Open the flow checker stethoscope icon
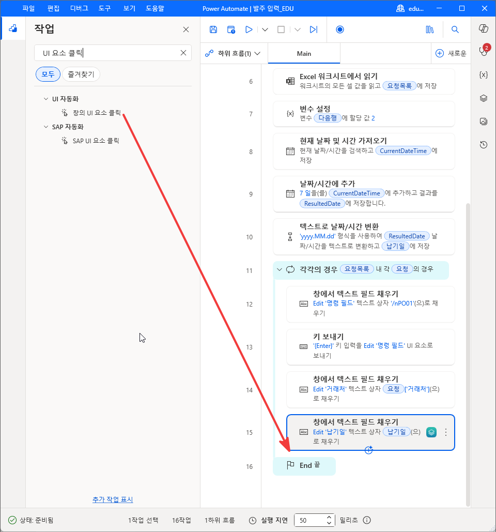The width and height of the screenshot is (496, 532). pyautogui.click(x=484, y=52)
